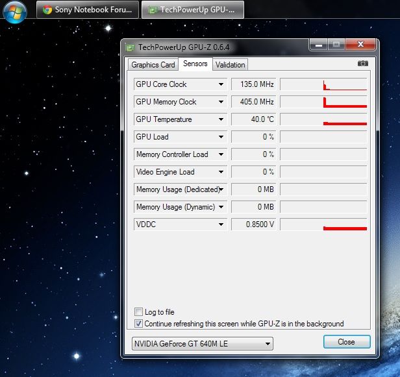Click the camera screenshot icon in GPU-Z

point(362,63)
